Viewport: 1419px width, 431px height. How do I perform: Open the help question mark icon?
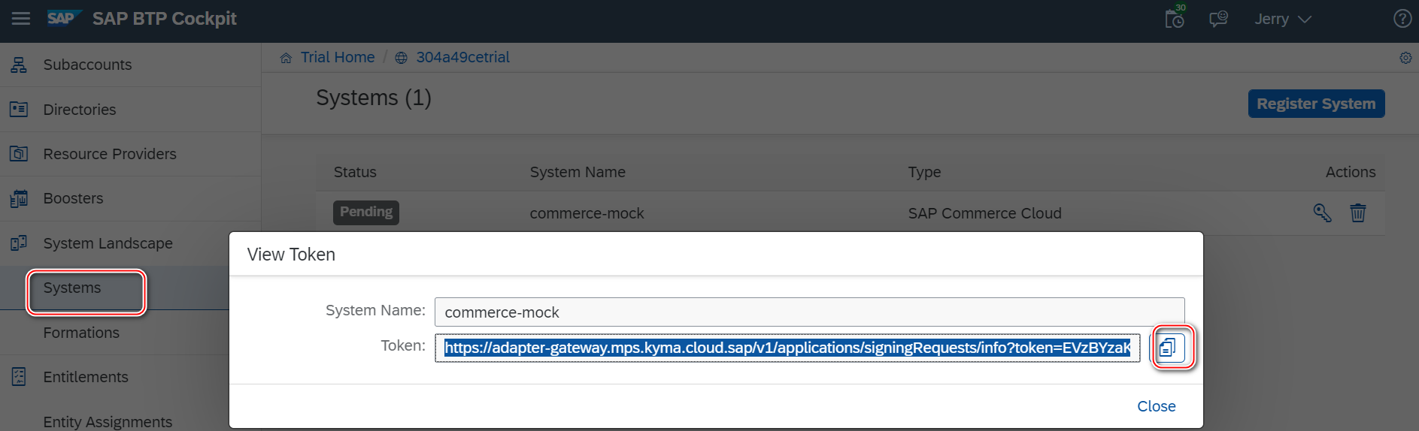pos(1402,19)
